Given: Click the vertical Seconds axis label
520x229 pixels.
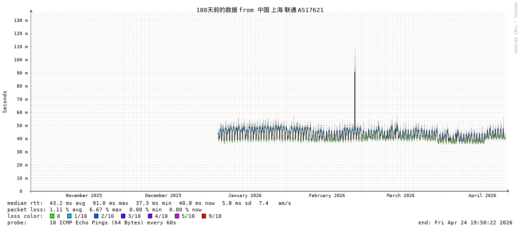Looking at the screenshot, I should pyautogui.click(x=5, y=102).
